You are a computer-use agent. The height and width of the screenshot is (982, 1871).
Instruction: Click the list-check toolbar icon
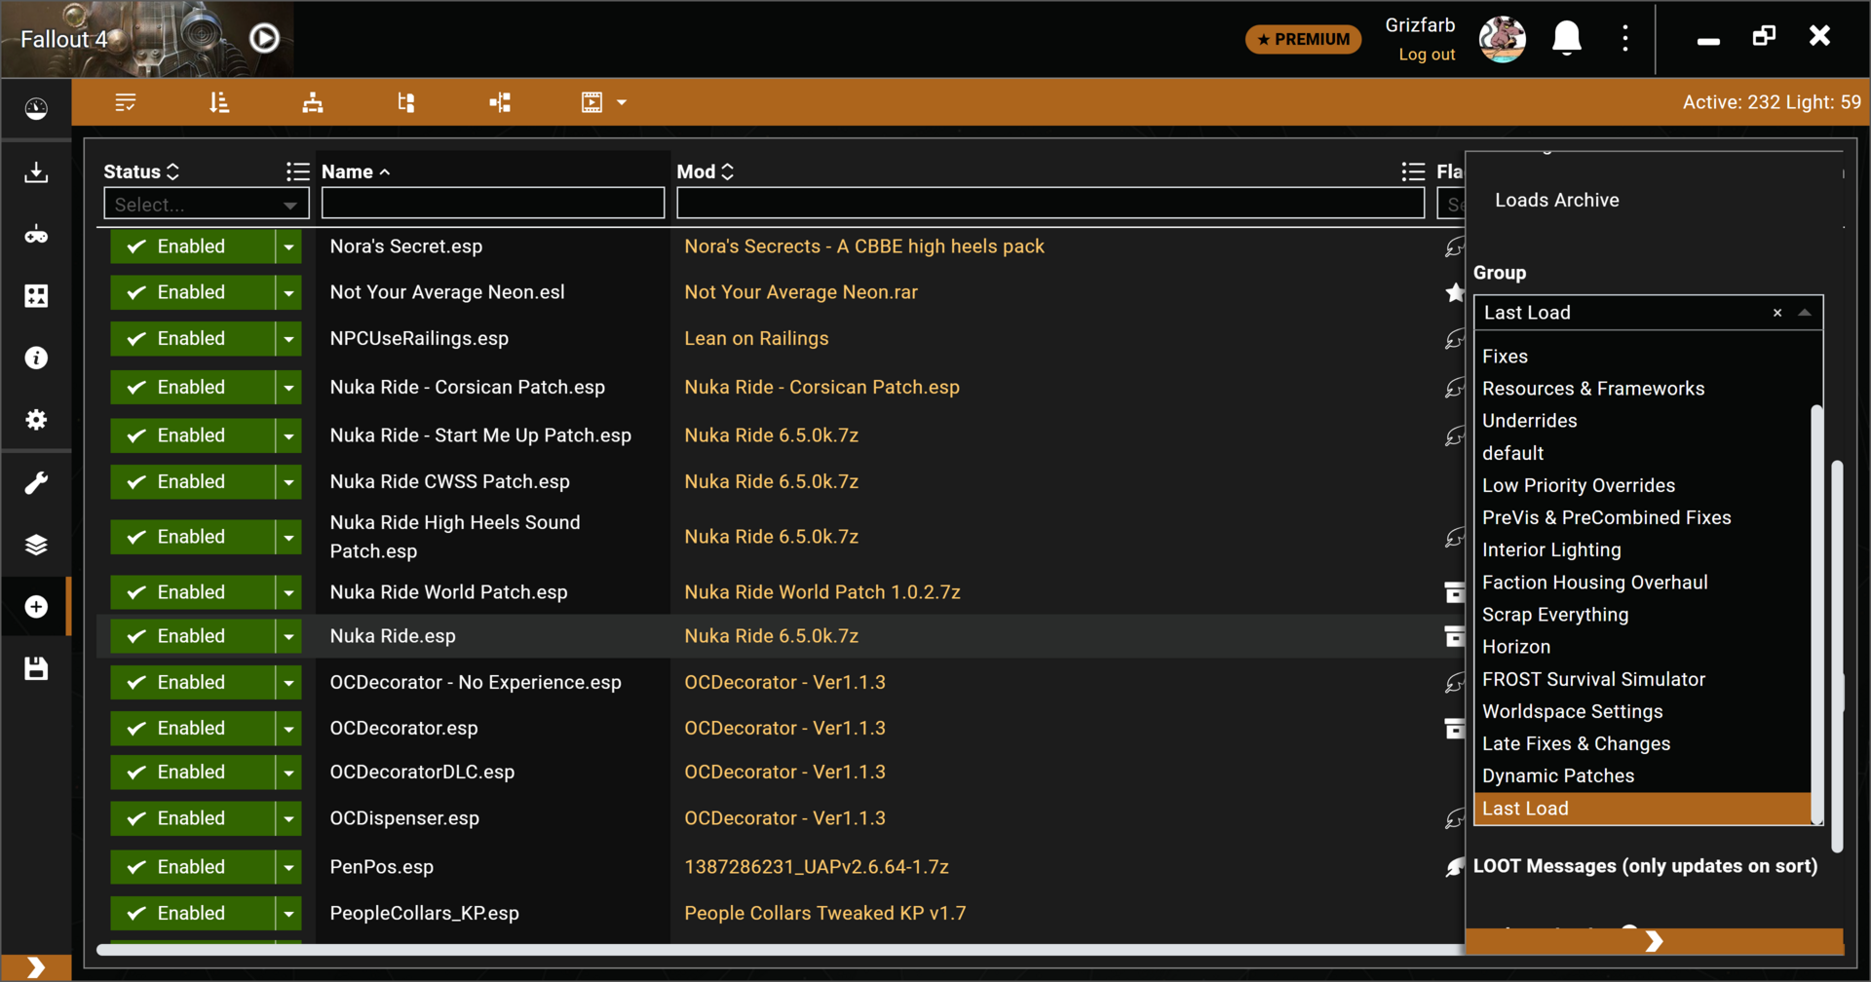[x=126, y=102]
